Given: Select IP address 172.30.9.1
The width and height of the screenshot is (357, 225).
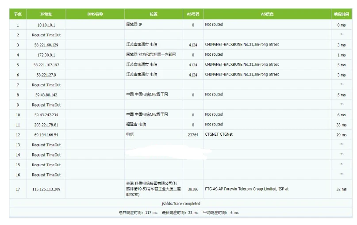Looking at the screenshot, I should coord(46,55).
